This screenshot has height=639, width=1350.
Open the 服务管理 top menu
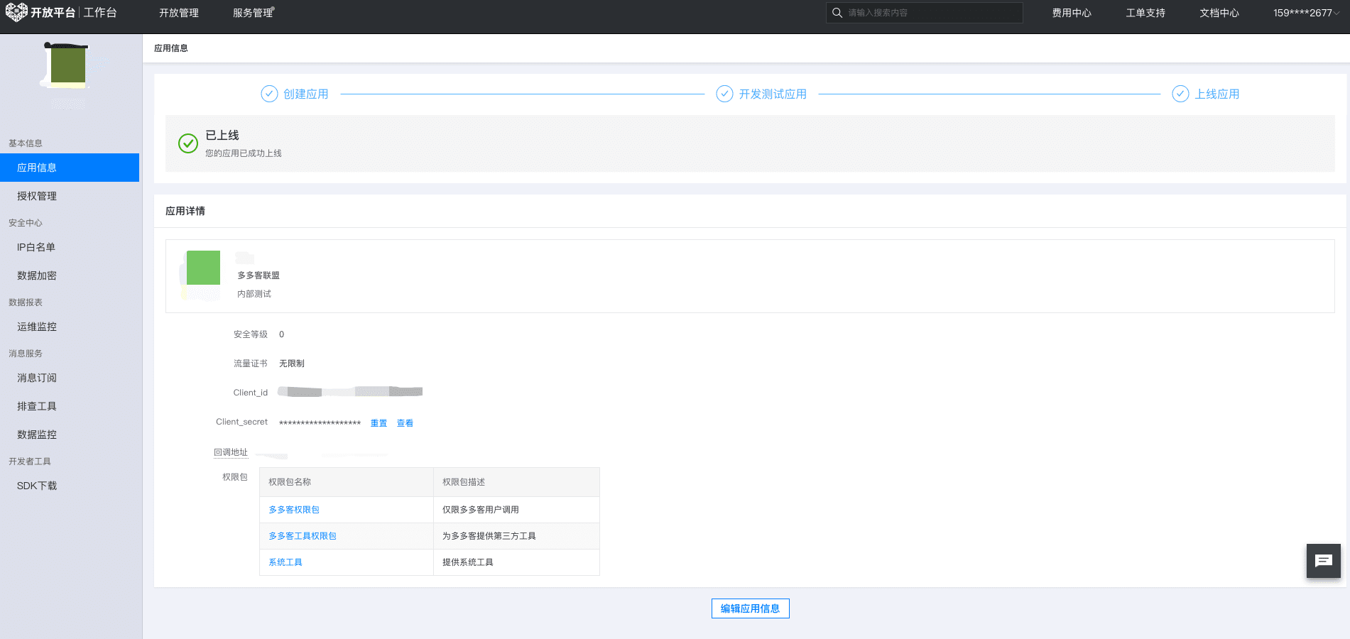coord(253,13)
